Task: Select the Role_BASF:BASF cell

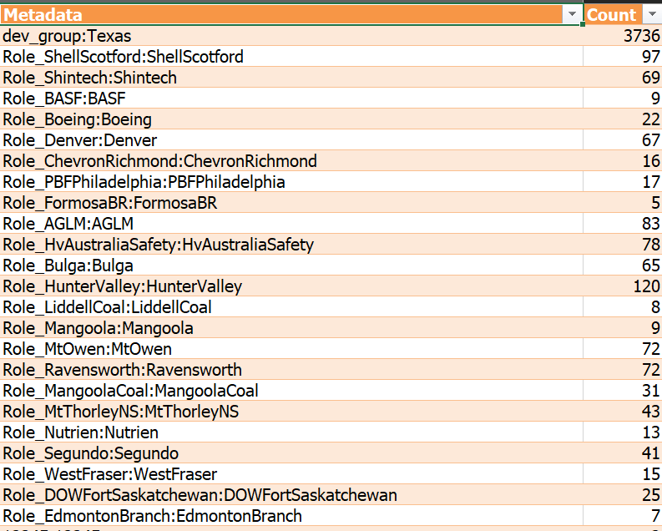Action: coord(291,99)
